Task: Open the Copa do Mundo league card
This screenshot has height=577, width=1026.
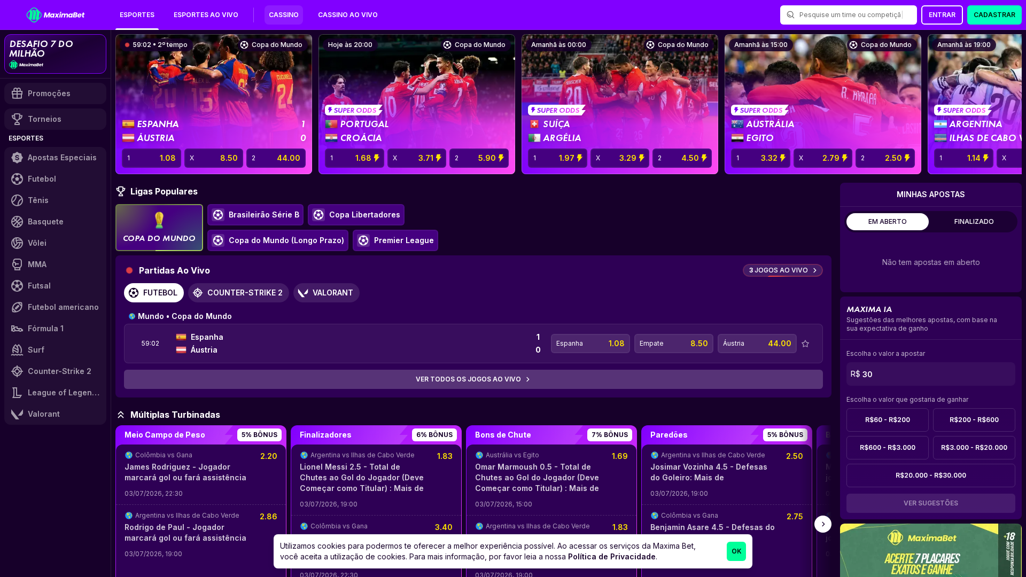Action: click(159, 228)
